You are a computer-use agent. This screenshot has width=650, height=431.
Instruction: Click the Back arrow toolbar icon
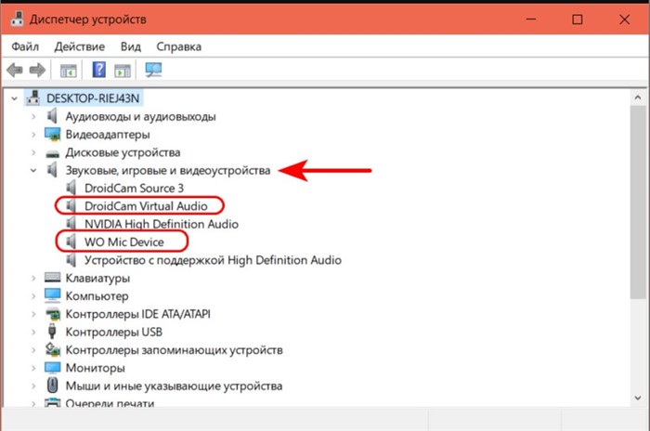pyautogui.click(x=15, y=70)
